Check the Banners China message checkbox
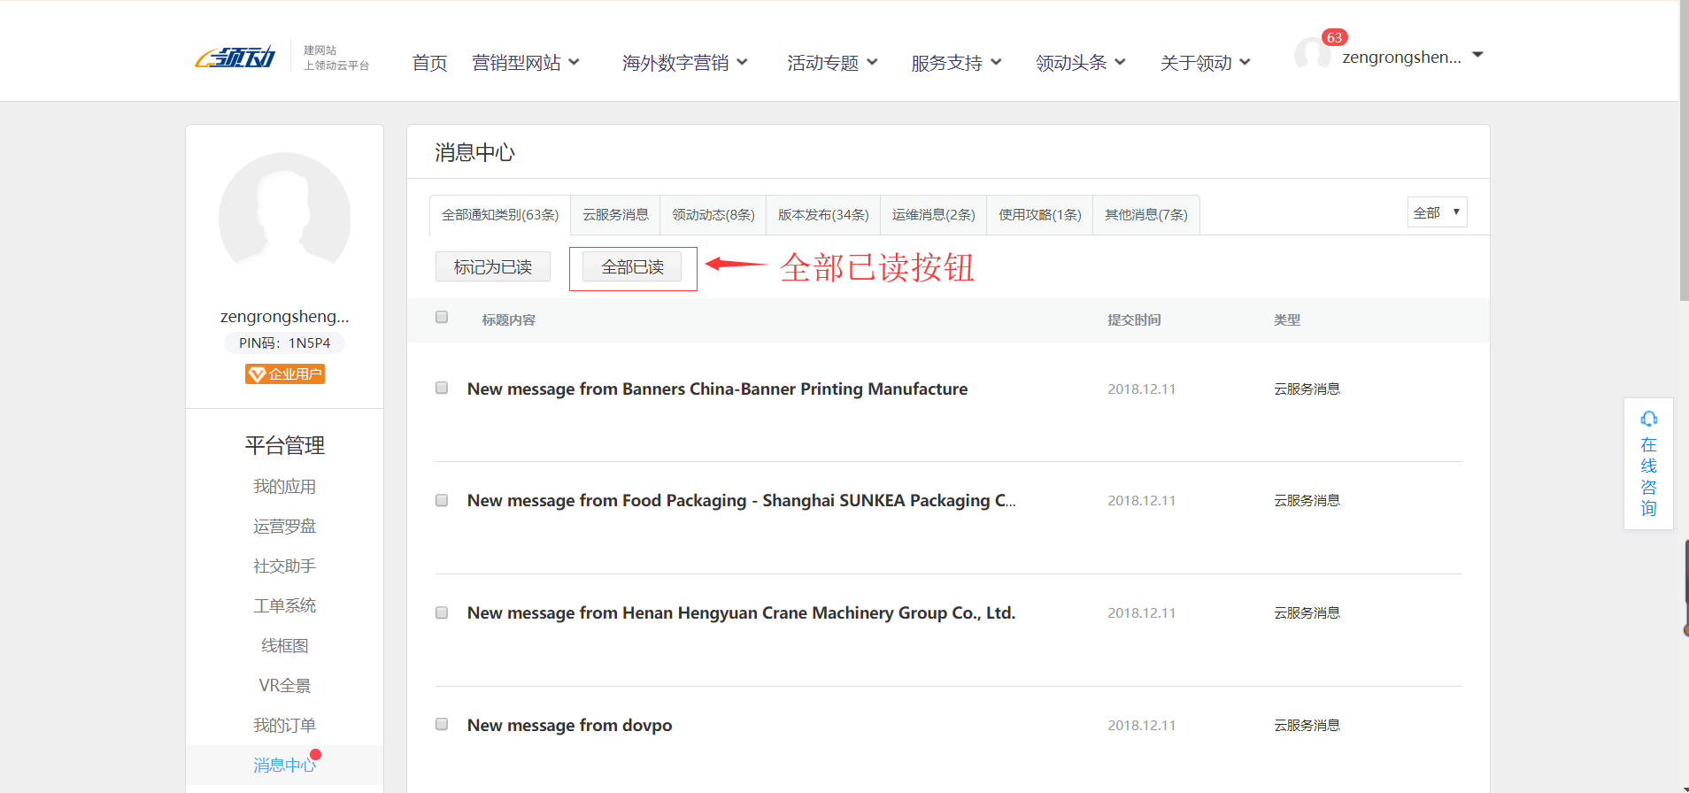Viewport: 1689px width, 793px height. click(442, 389)
